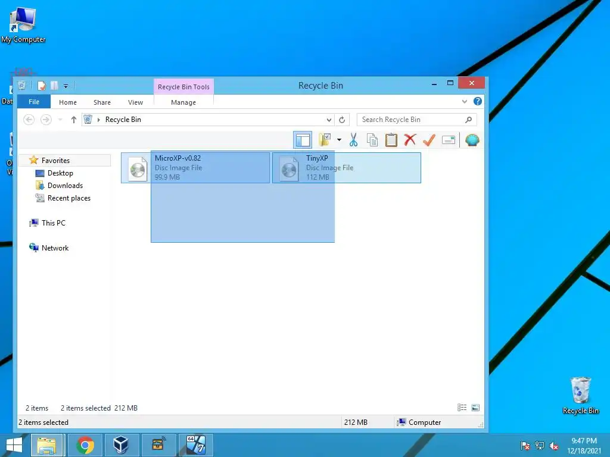Click the 212 MB status bar size
Image resolution: width=610 pixels, height=457 pixels.
point(355,422)
